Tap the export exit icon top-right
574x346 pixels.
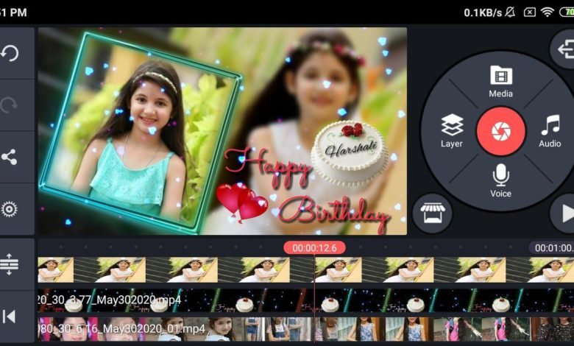(564, 50)
